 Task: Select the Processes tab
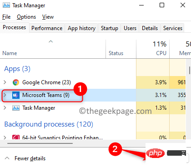[15, 27]
